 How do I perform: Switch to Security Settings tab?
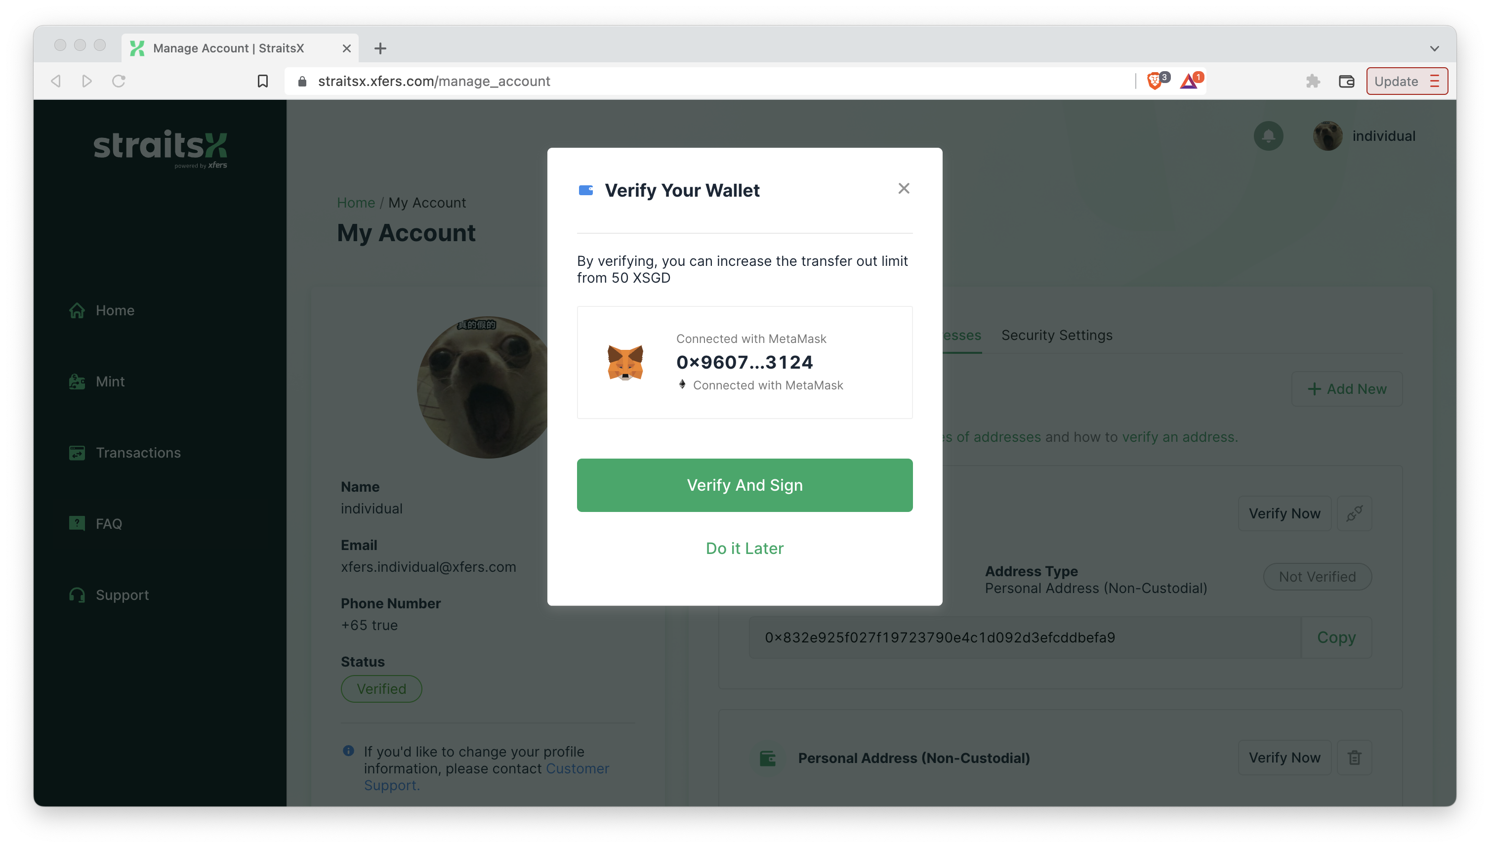1057,335
